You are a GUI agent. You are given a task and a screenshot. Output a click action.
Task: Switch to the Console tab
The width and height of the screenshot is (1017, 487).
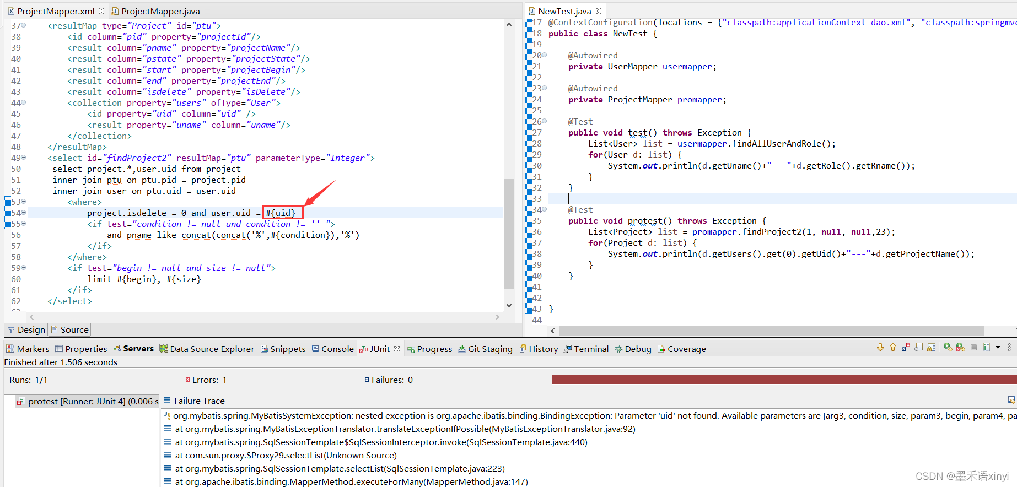pyautogui.click(x=333, y=349)
